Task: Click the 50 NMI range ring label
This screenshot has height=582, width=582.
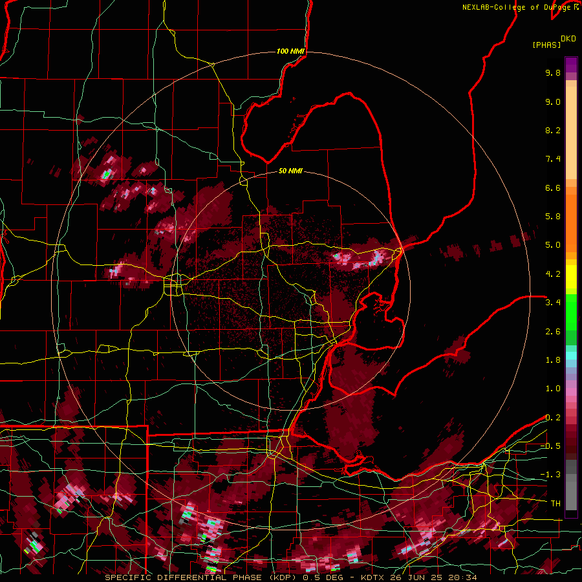Action: tap(290, 171)
